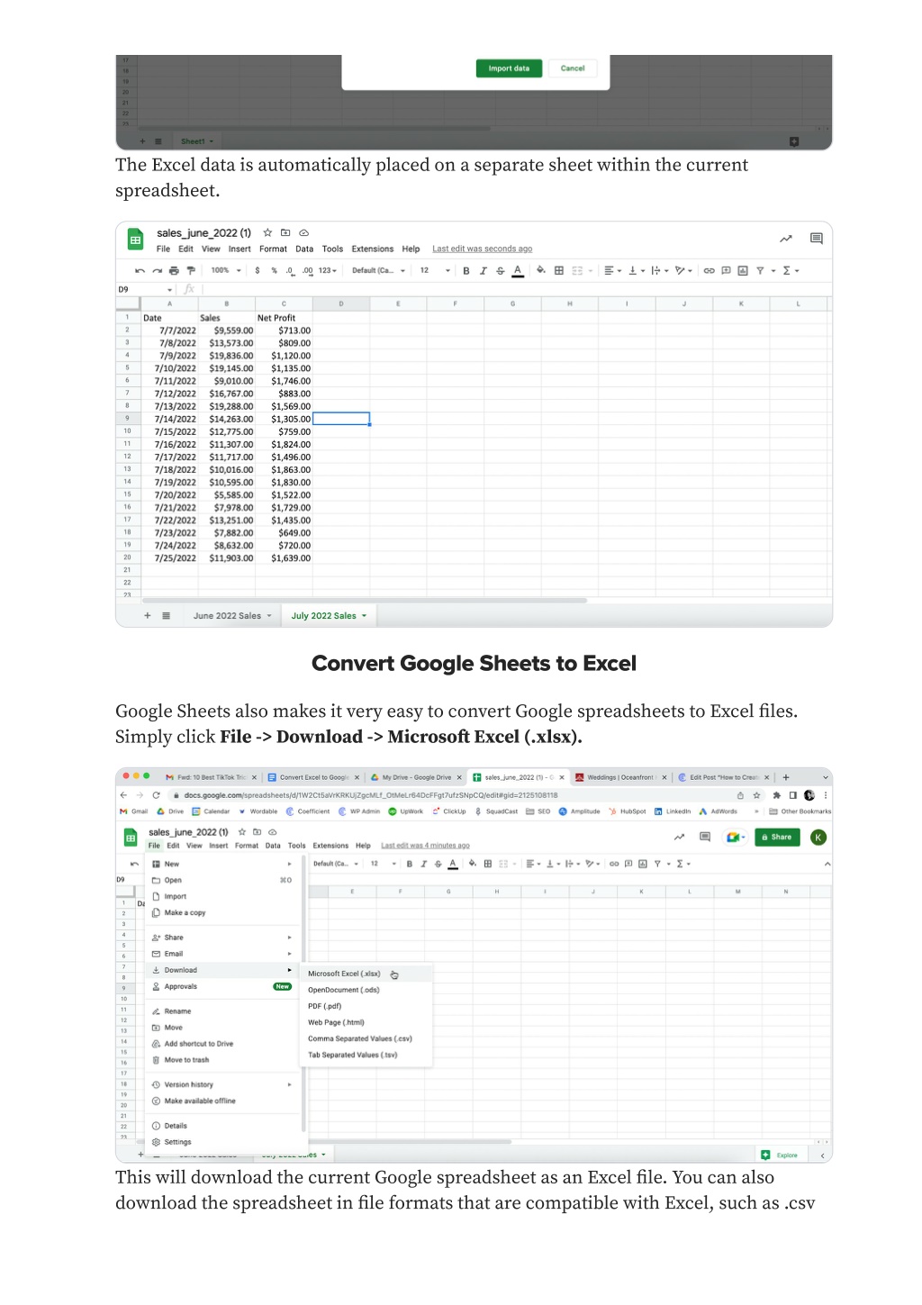Viewport: 922px width, 1305px height.
Task: Click Insert chart icon in the middle screenshot
Action: click(x=743, y=270)
